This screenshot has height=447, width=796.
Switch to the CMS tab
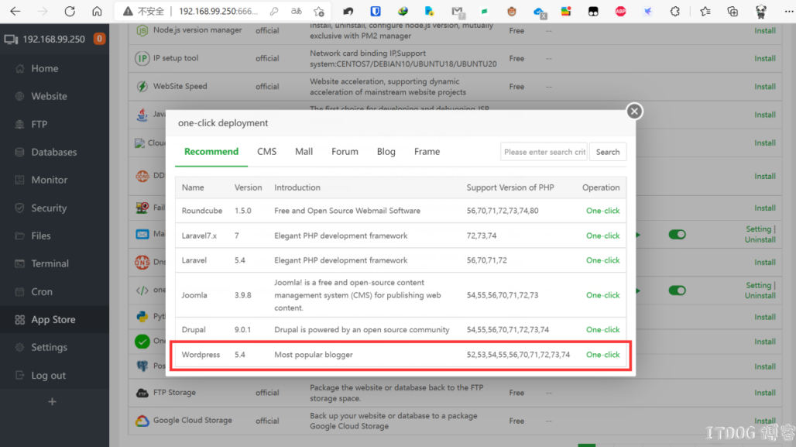point(266,151)
